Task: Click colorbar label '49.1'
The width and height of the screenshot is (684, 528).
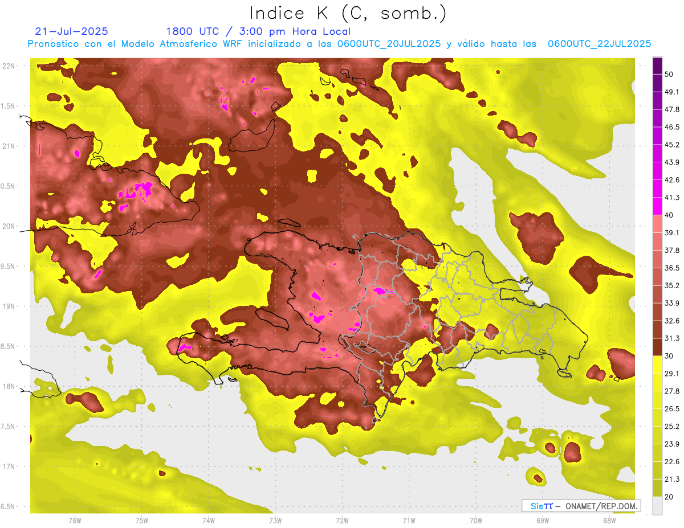Action: tap(672, 92)
